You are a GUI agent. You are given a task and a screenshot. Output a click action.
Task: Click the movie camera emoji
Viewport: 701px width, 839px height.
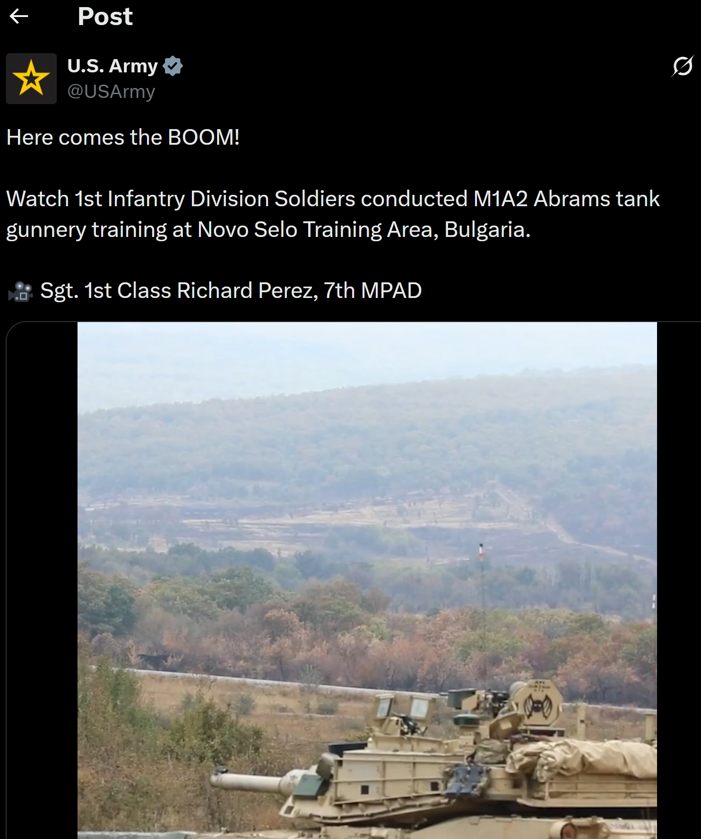coord(20,291)
